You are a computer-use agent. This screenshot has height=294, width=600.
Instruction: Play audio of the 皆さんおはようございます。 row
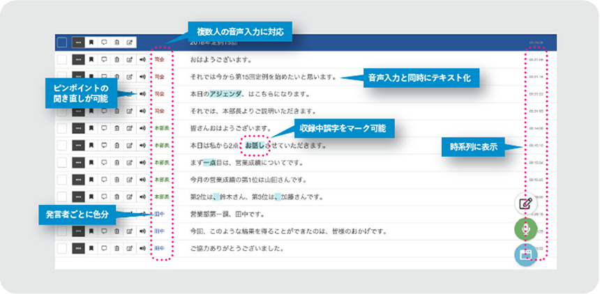[x=142, y=128]
